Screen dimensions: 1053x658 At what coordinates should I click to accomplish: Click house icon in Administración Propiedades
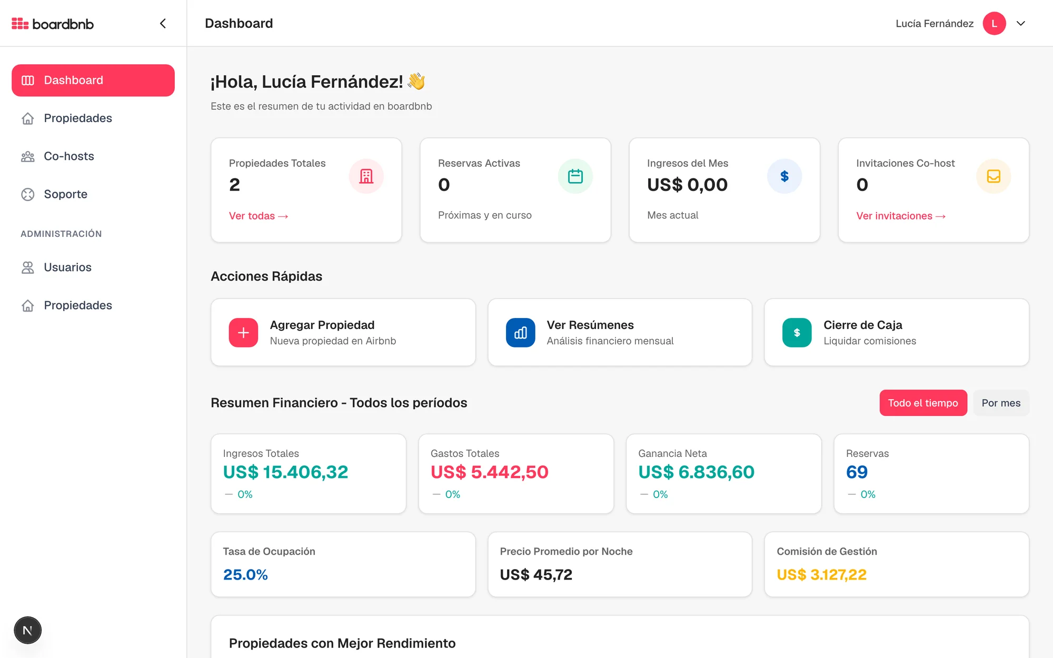pyautogui.click(x=28, y=305)
